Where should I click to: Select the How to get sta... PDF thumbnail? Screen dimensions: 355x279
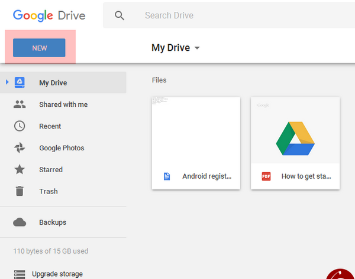click(x=295, y=143)
